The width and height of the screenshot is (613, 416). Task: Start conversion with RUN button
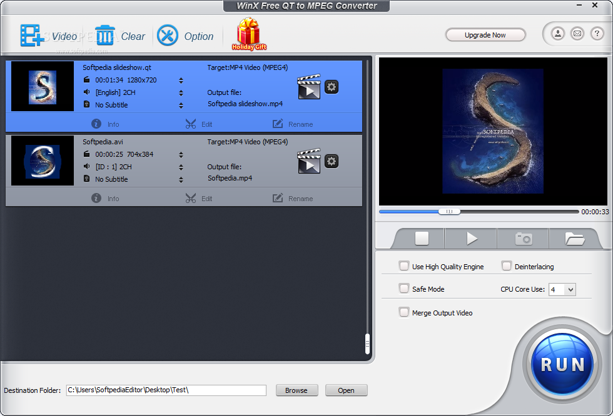(x=562, y=364)
